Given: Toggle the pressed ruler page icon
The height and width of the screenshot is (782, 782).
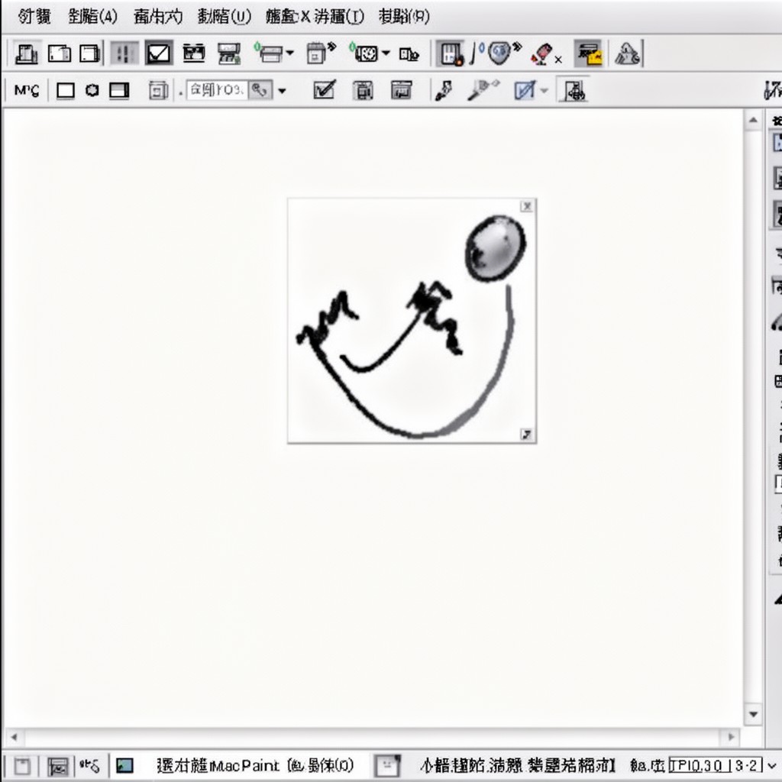Looking at the screenshot, I should click(451, 53).
